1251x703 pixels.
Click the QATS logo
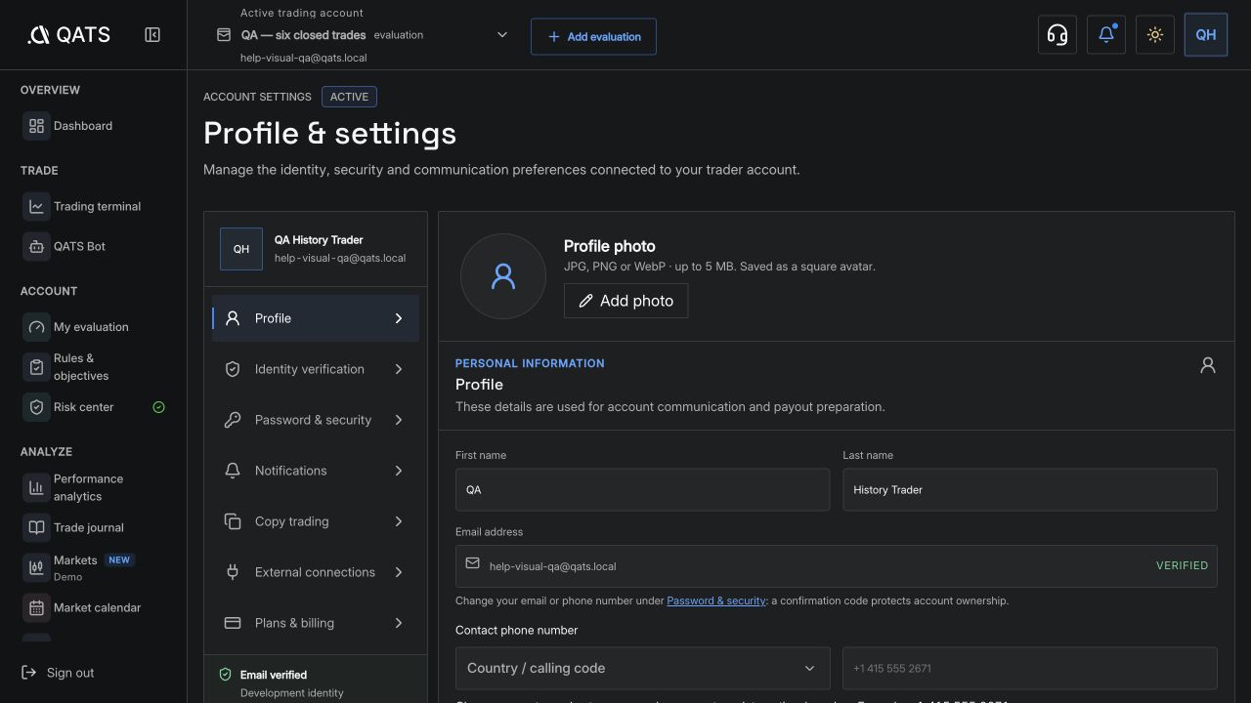coord(69,35)
